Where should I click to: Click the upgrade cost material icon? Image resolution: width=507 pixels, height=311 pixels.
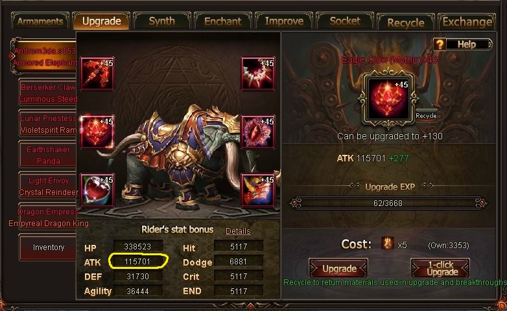pyautogui.click(x=387, y=243)
